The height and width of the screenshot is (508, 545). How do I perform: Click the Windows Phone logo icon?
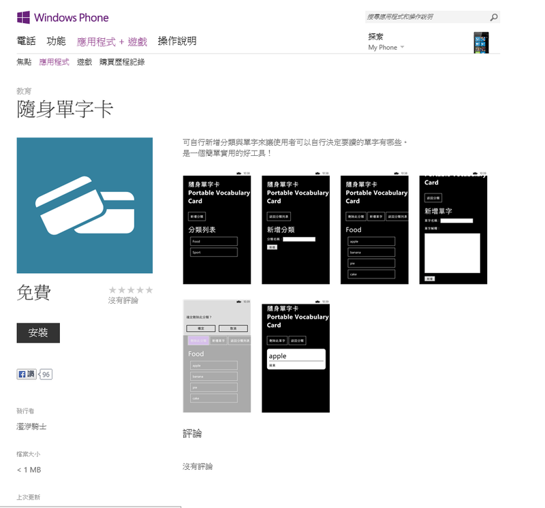pos(23,17)
